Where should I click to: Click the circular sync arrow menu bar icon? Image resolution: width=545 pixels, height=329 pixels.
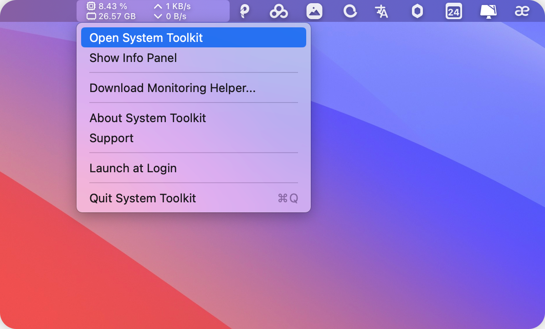350,11
